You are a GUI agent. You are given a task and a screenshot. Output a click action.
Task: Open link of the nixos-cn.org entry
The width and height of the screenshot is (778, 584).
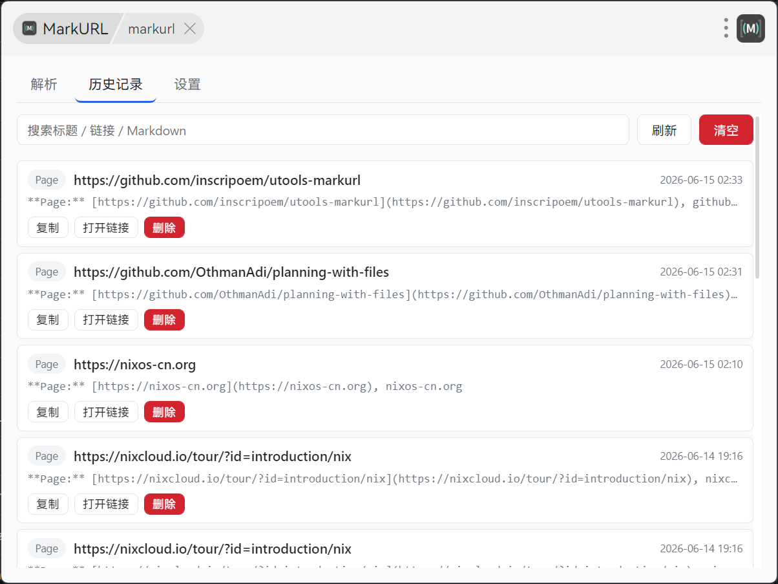(106, 412)
